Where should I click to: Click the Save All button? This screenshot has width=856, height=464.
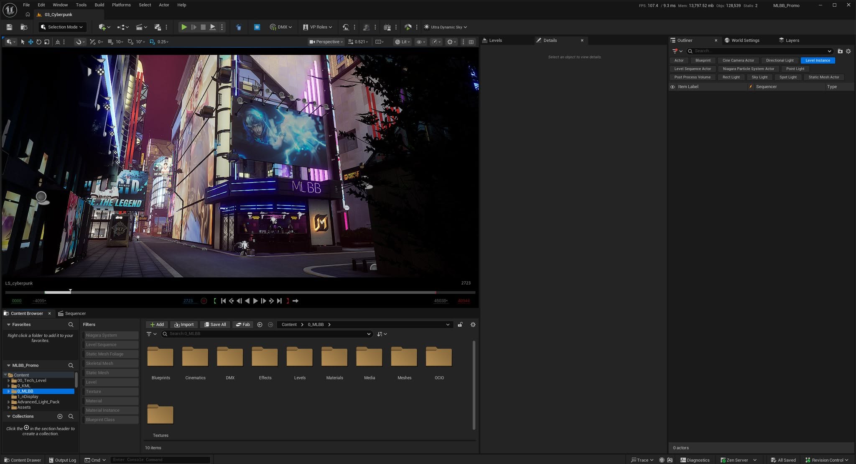click(x=215, y=325)
